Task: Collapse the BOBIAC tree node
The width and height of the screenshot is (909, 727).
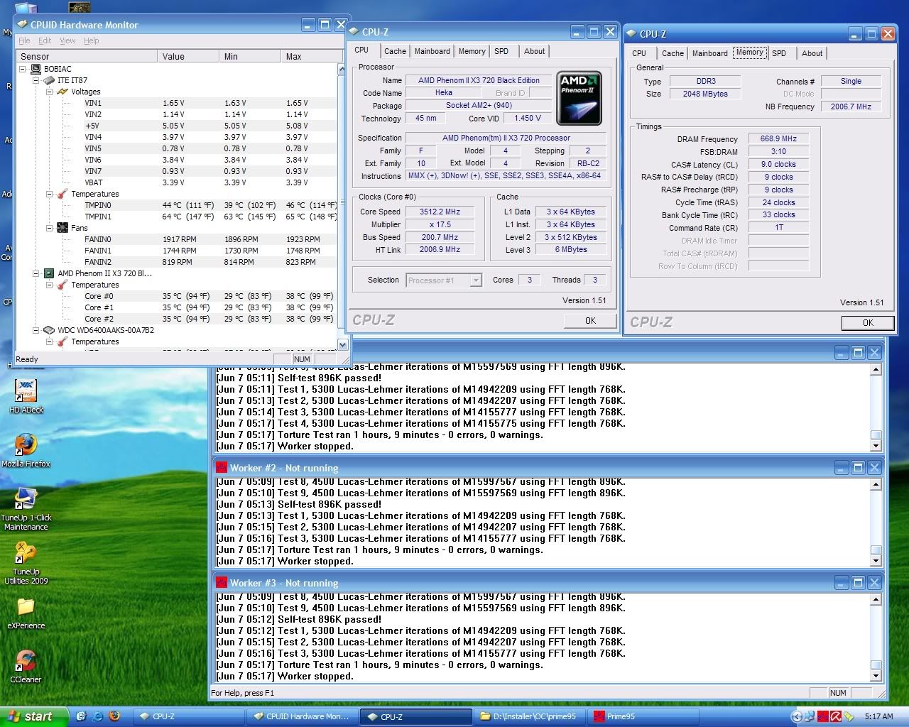Action: coord(23,69)
